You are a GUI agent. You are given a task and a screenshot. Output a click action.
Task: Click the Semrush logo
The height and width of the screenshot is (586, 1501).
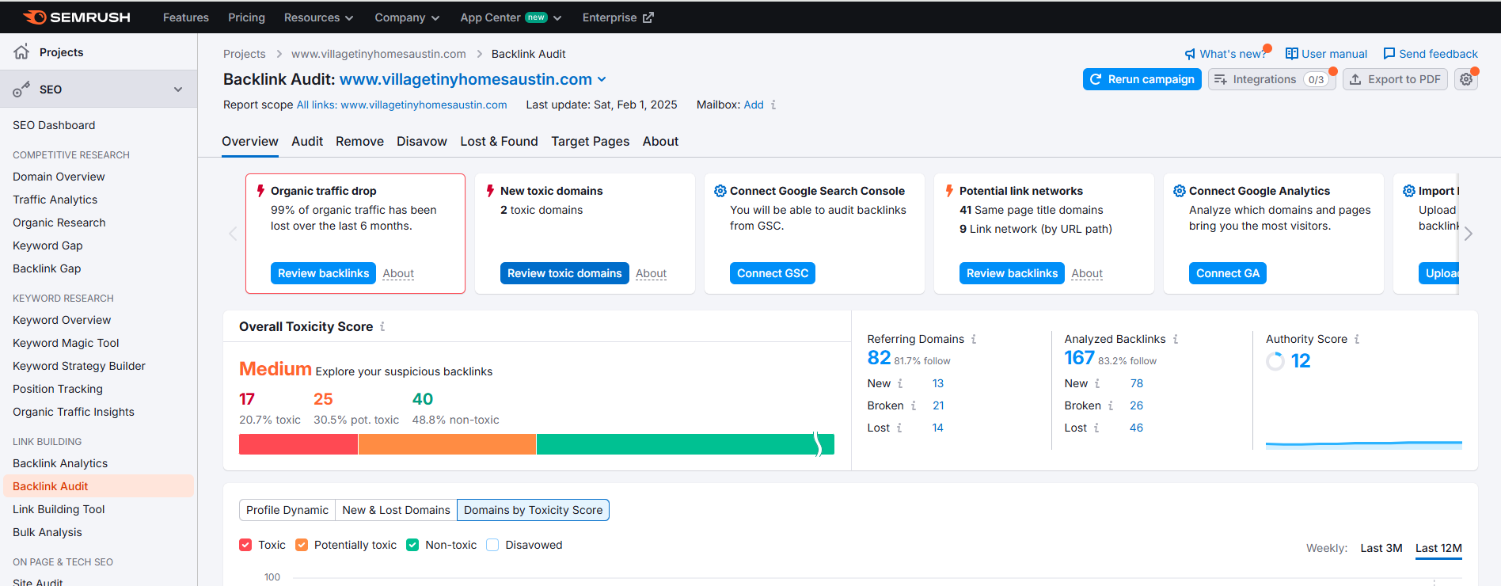pos(77,17)
